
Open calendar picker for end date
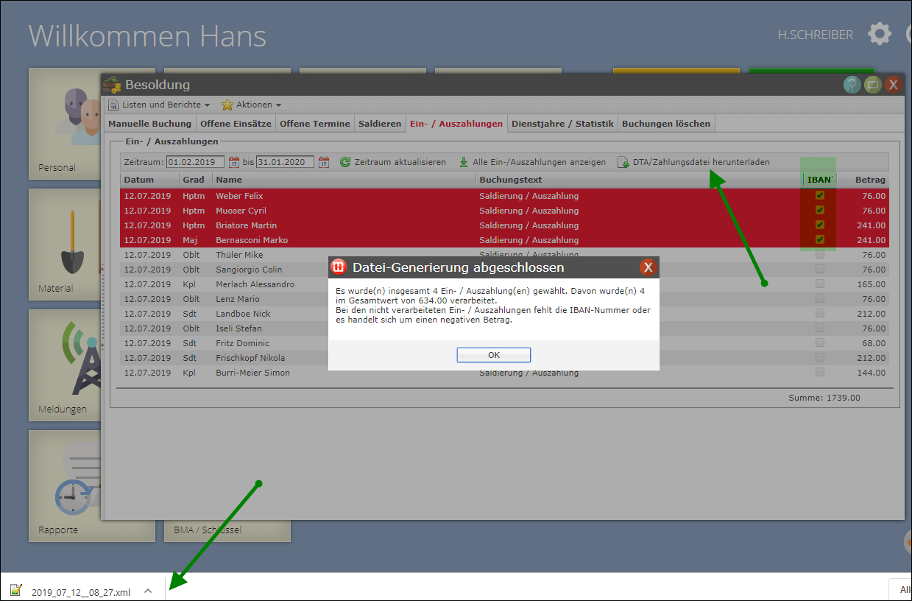coord(324,162)
